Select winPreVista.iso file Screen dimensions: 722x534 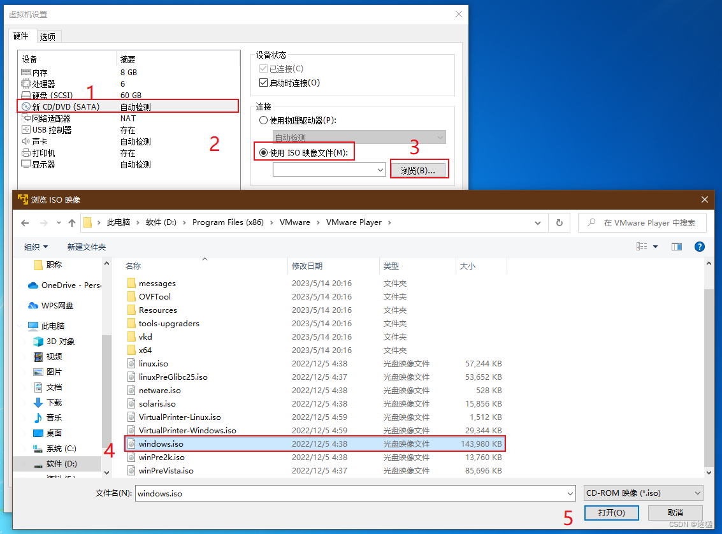tap(166, 470)
